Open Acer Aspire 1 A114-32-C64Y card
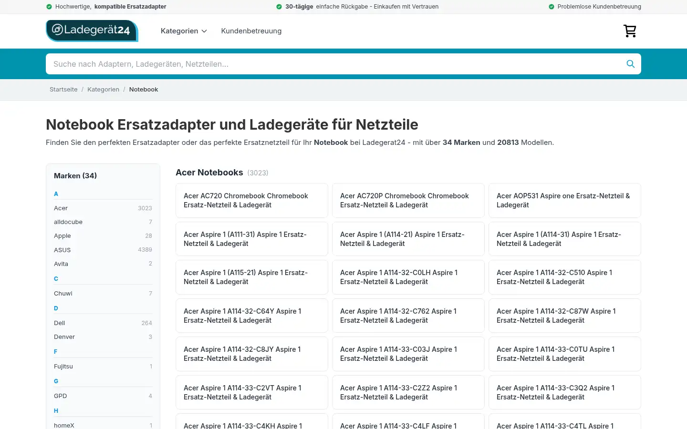 [252, 316]
